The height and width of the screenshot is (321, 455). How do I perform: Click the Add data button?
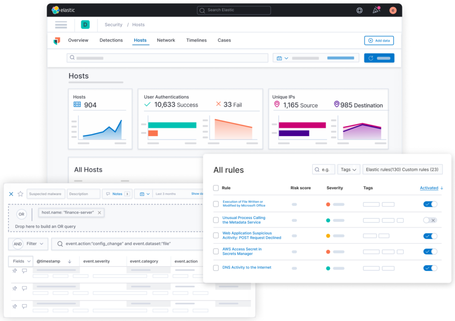point(379,41)
